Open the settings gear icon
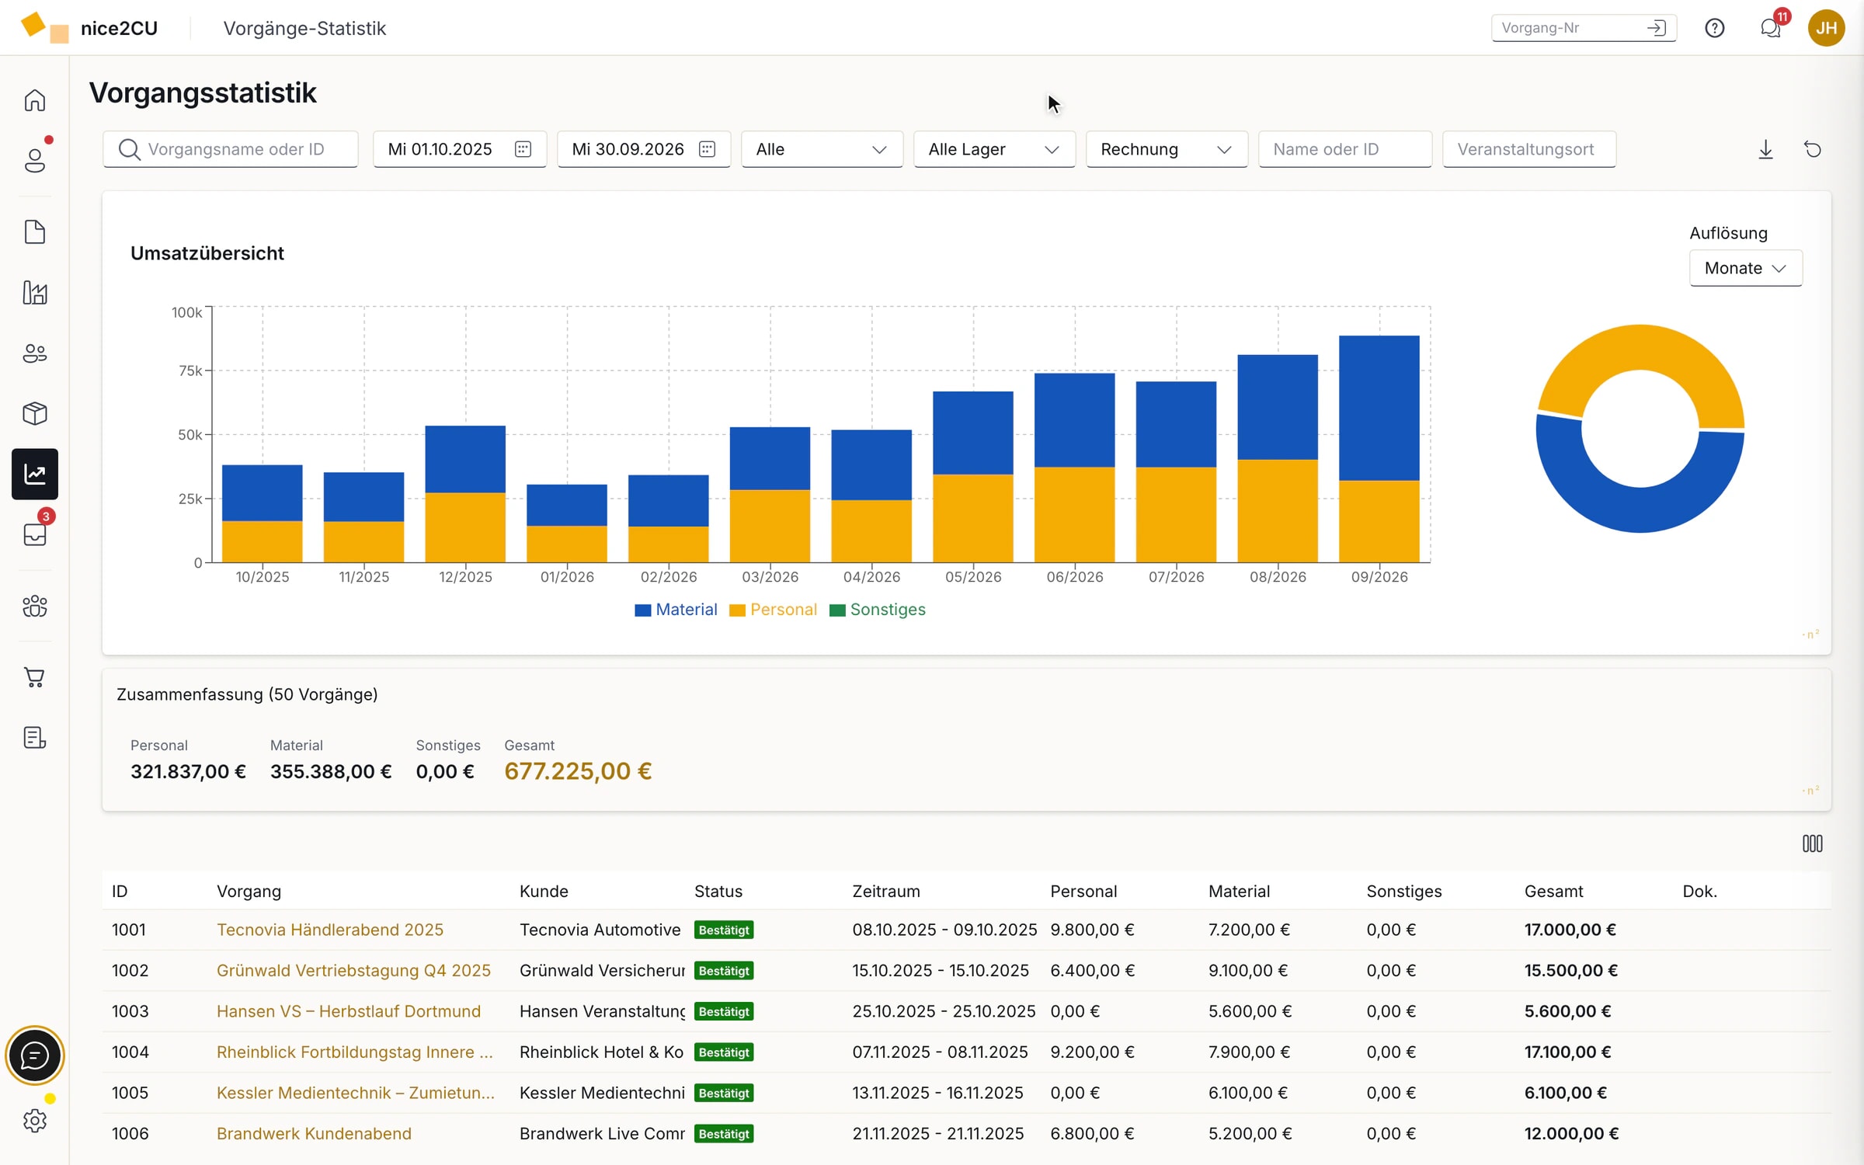Screen dimensions: 1864x1165 point(35,1121)
